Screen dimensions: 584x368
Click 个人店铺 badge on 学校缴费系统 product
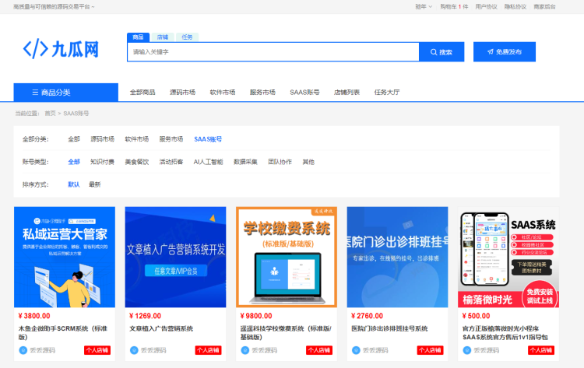321,350
